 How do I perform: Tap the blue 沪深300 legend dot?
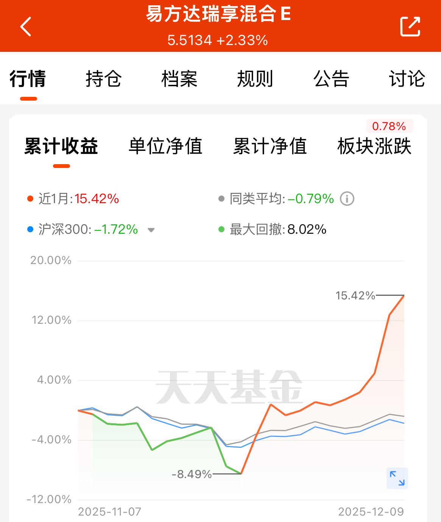[30, 229]
